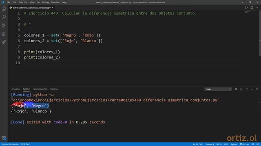
Task: Select the Python language mode in status bar
Action: coord(234,144)
